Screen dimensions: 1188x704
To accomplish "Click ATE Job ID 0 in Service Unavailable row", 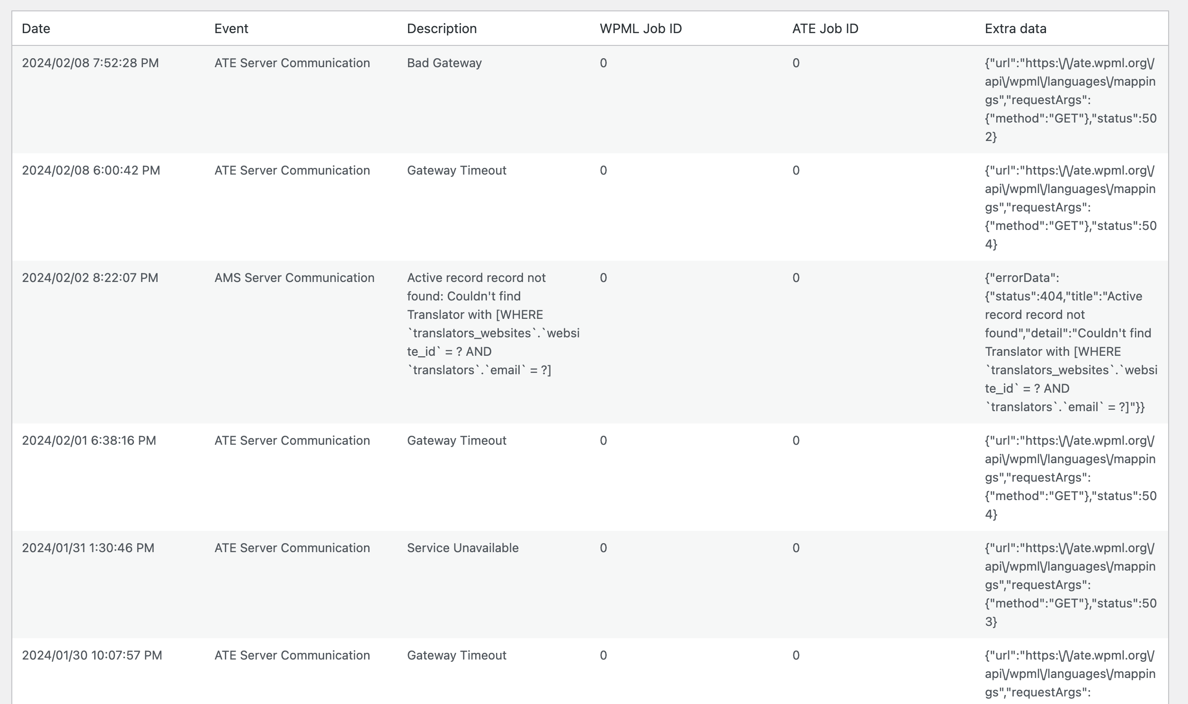I will click(x=796, y=548).
